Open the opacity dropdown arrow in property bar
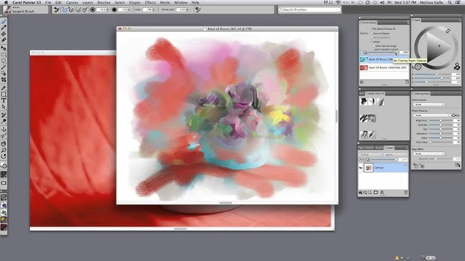465x261 pixels. pos(129,9)
